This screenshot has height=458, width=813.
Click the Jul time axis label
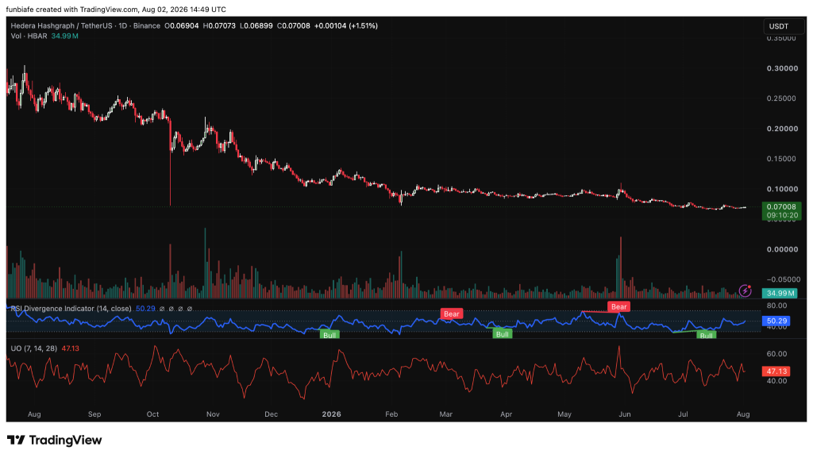pos(684,414)
